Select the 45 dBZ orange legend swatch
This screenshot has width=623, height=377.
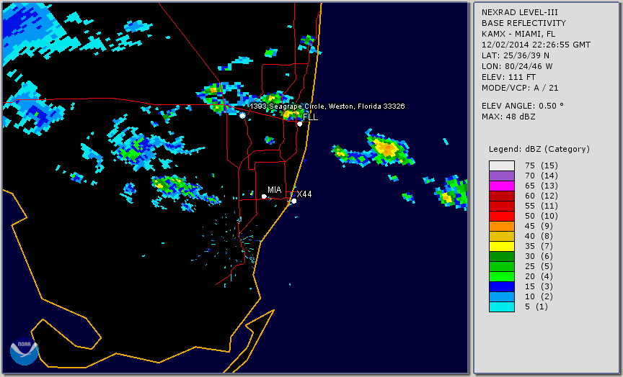point(502,227)
